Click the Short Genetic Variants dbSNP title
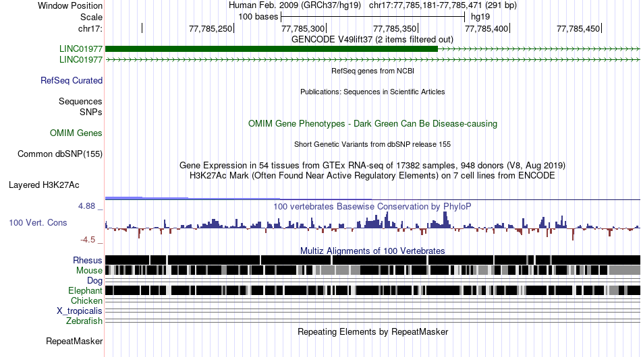The width and height of the screenshot is (641, 357). coord(372,144)
